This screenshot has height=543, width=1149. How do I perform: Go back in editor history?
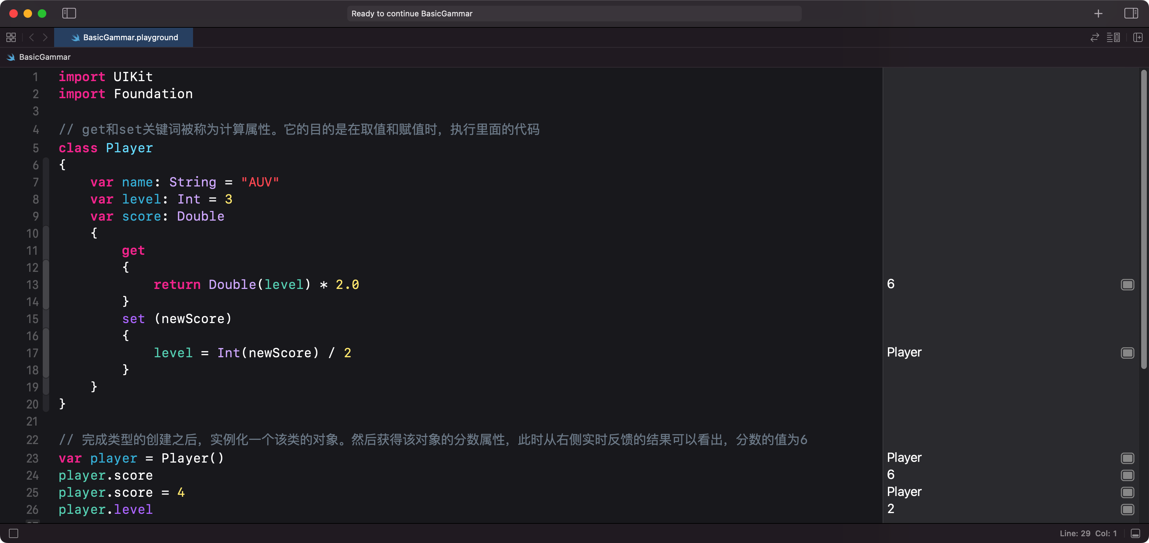(32, 37)
